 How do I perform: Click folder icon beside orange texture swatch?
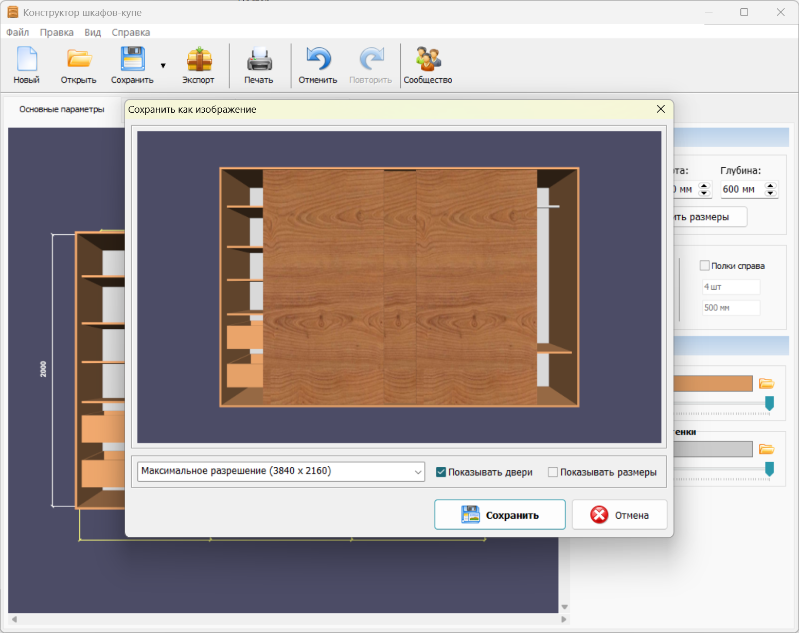[766, 383]
